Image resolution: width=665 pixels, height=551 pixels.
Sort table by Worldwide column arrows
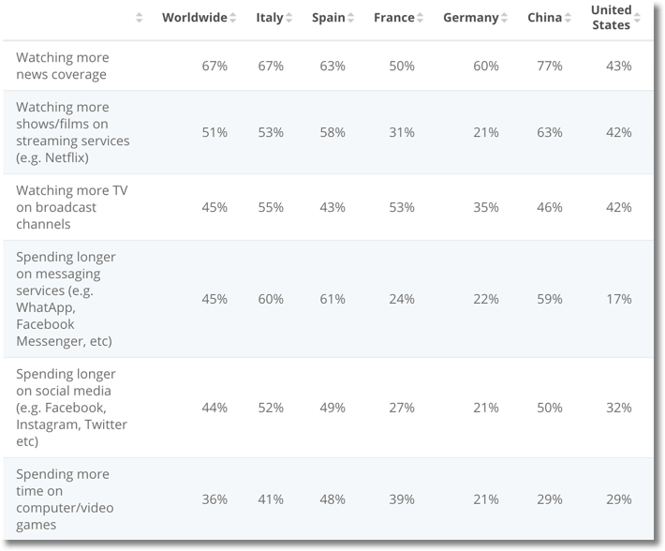[x=232, y=18]
